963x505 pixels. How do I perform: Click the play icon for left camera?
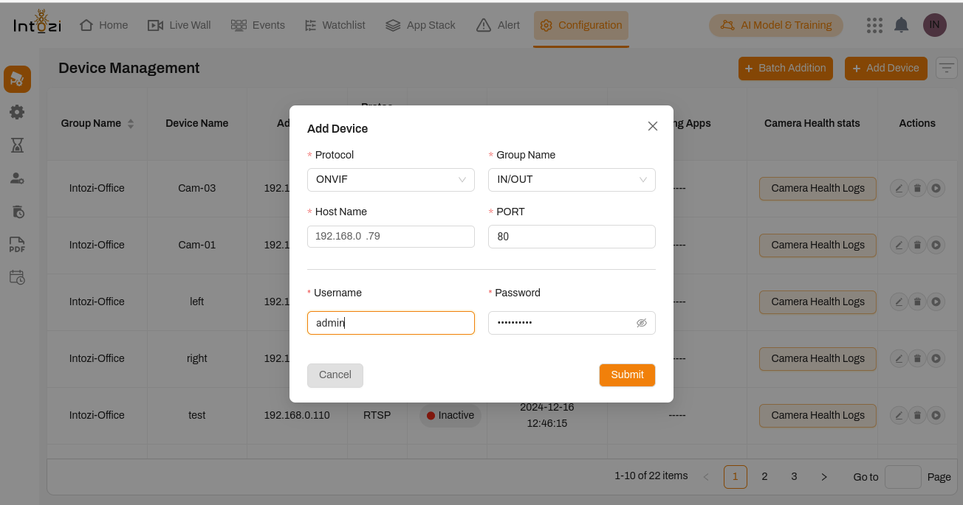click(936, 302)
